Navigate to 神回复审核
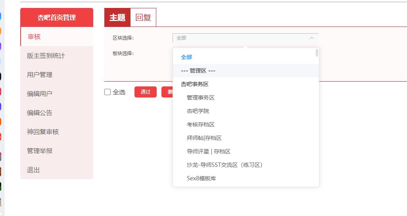Screen dimensions: 407x216 [43, 132]
